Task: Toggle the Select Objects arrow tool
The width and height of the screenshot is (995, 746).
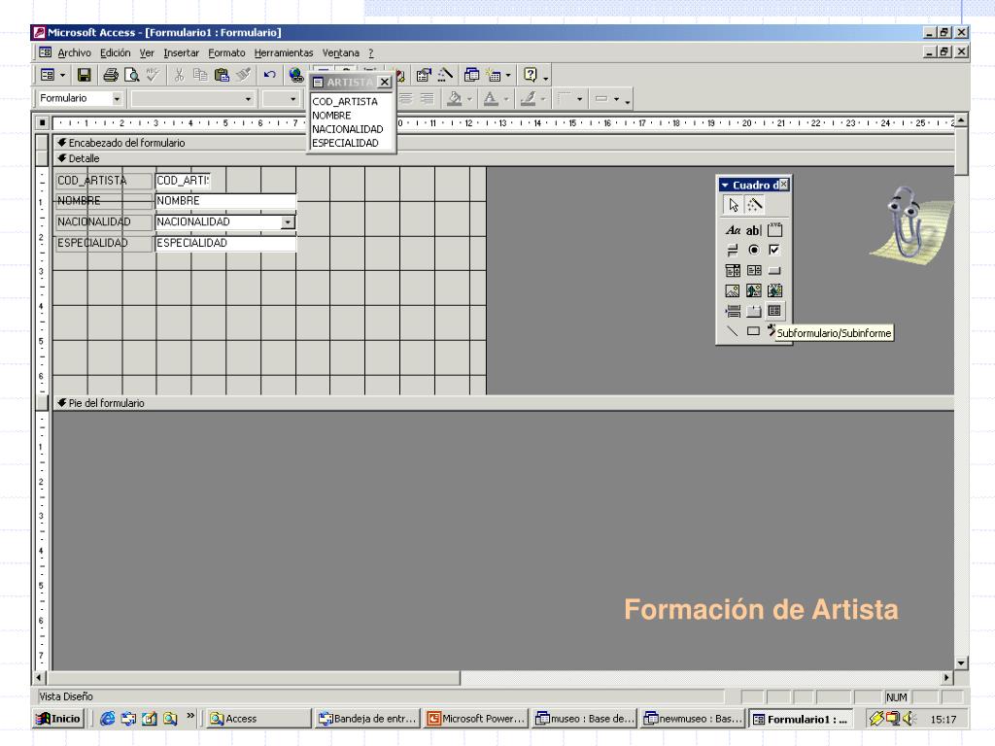Action: coord(734,205)
